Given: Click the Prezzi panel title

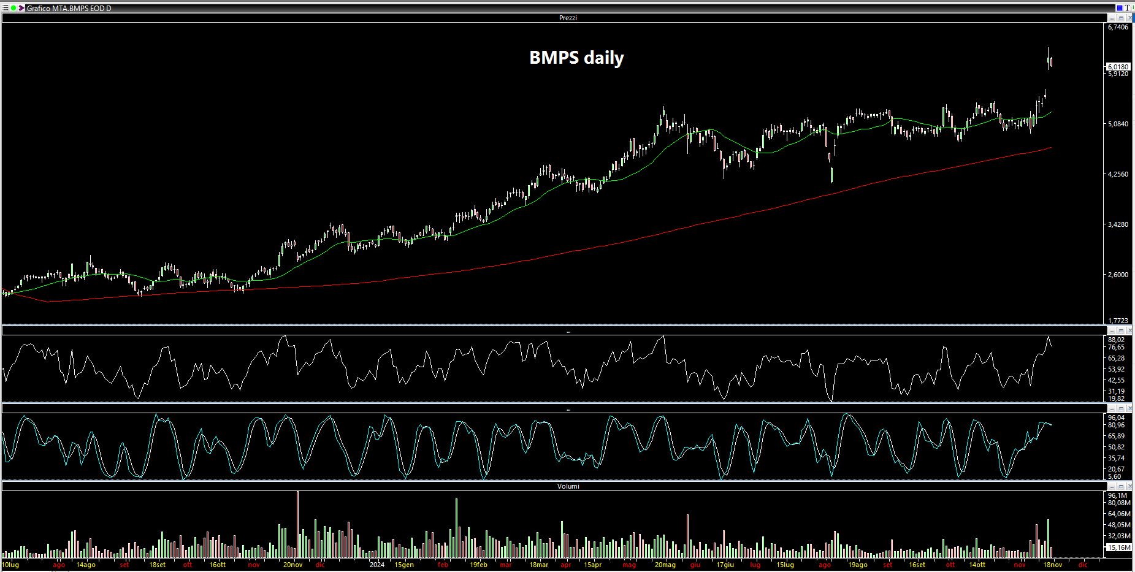Looking at the screenshot, I should (568, 18).
